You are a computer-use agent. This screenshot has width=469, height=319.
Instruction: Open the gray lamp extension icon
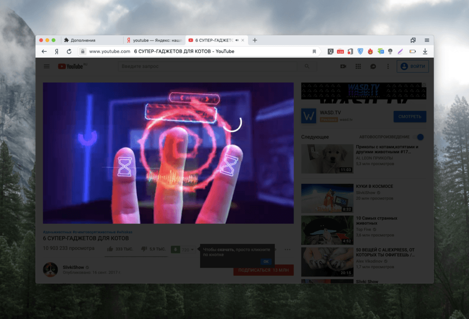390,51
